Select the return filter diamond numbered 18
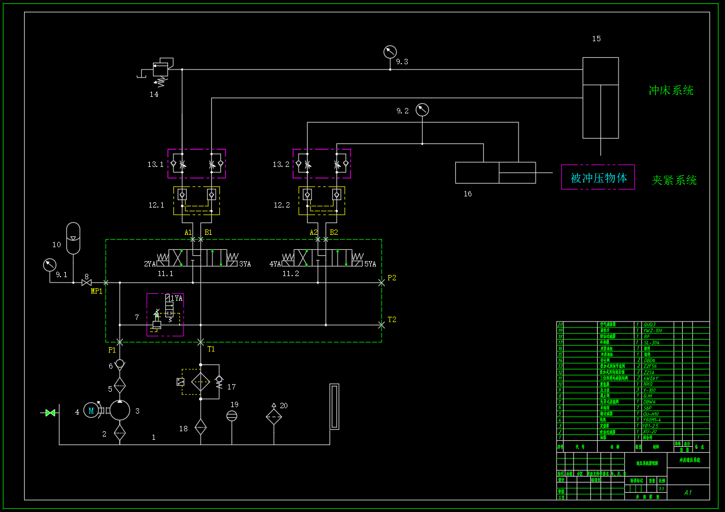The width and height of the screenshot is (725, 512). 201,427
